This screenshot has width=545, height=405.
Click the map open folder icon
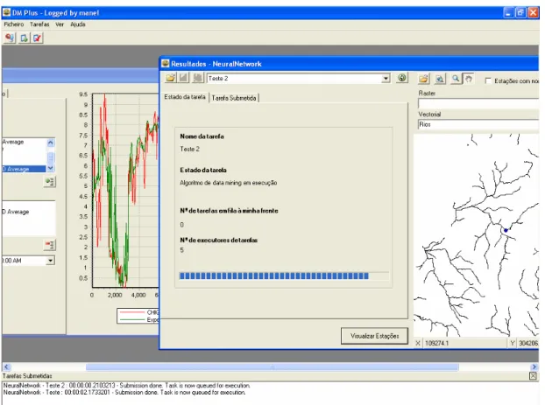[424, 79]
